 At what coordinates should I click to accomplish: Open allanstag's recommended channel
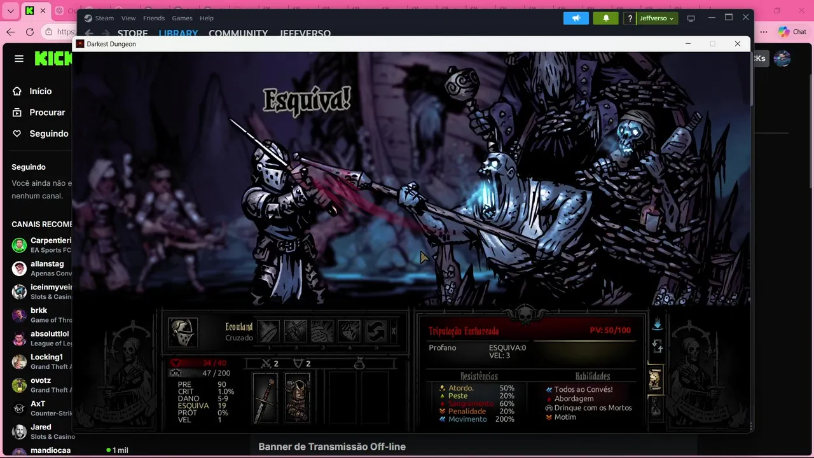pyautogui.click(x=41, y=268)
